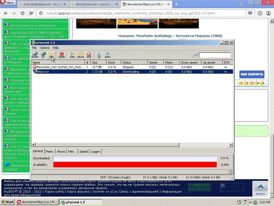This screenshot has width=274, height=206.
Task: Click the µTorrent tray icon
Action: pos(255,202)
